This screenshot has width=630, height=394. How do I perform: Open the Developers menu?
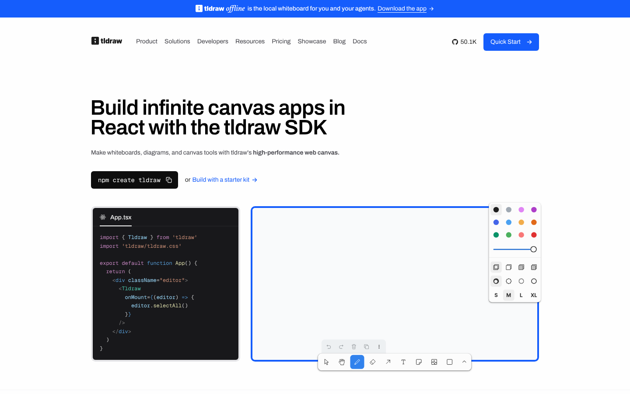213,42
